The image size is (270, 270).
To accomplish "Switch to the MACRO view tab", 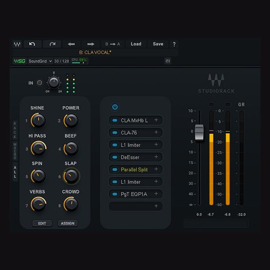I will pyautogui.click(x=14, y=150).
